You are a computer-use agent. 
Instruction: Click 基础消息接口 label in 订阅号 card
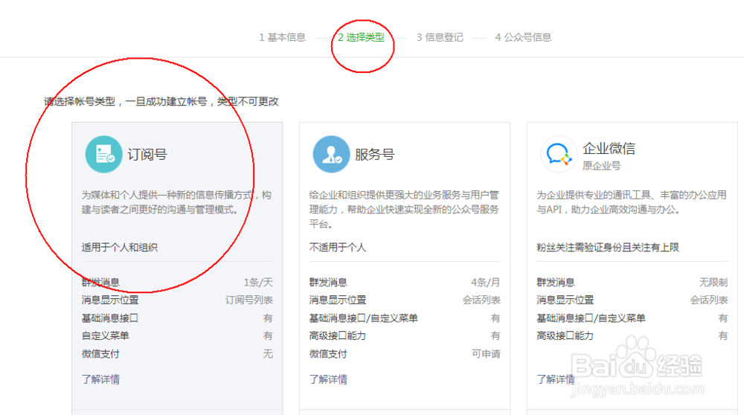pos(110,318)
